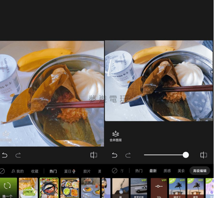Select the 美食 food tab in the right panel
The image size is (216, 198).
coord(181,171)
